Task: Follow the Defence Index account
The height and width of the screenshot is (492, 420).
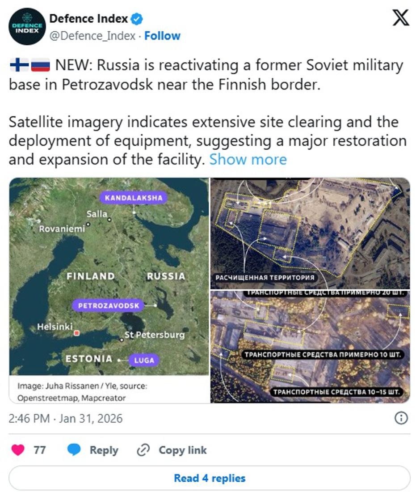Action: [x=162, y=36]
